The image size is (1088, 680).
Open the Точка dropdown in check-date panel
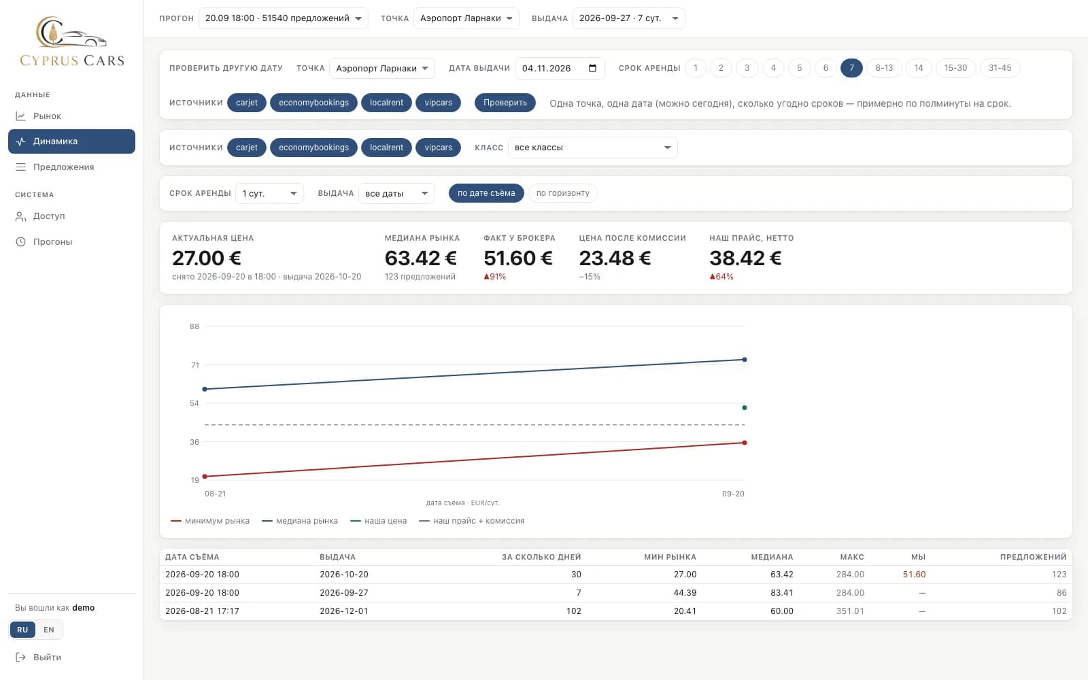tap(382, 68)
